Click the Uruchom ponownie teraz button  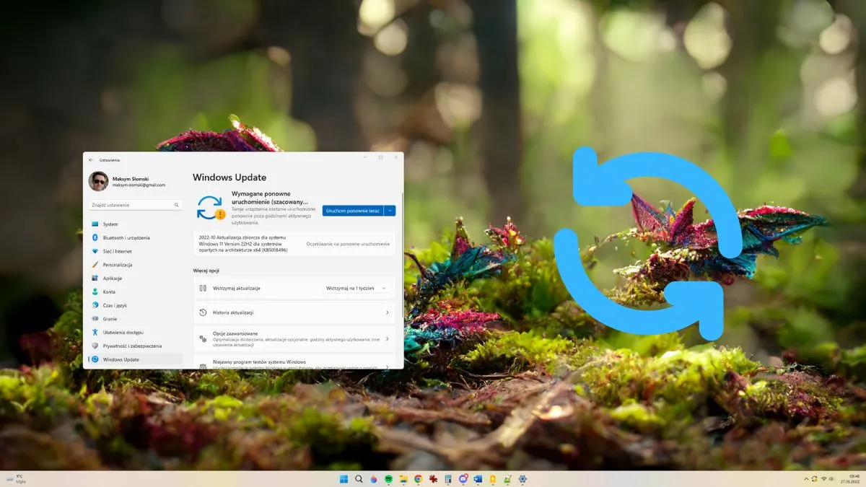coord(352,211)
